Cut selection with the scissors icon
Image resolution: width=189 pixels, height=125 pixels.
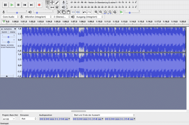coord(59,12)
